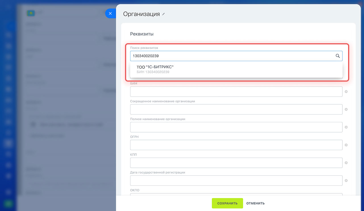Open gear beside Полное наименование организации field
Screen dimensions: 364x211
click(x=346, y=127)
